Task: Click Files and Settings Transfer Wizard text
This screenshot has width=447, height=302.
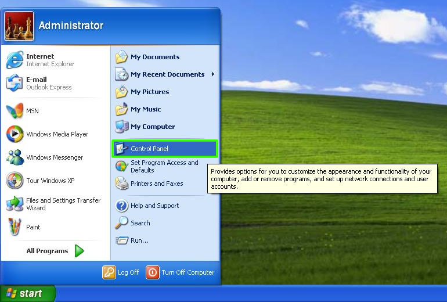Action: point(63,204)
